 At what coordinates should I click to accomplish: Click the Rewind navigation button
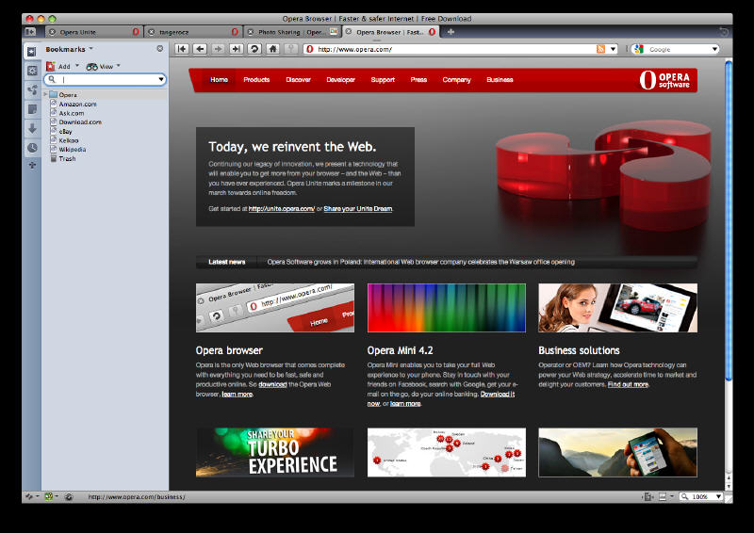182,49
